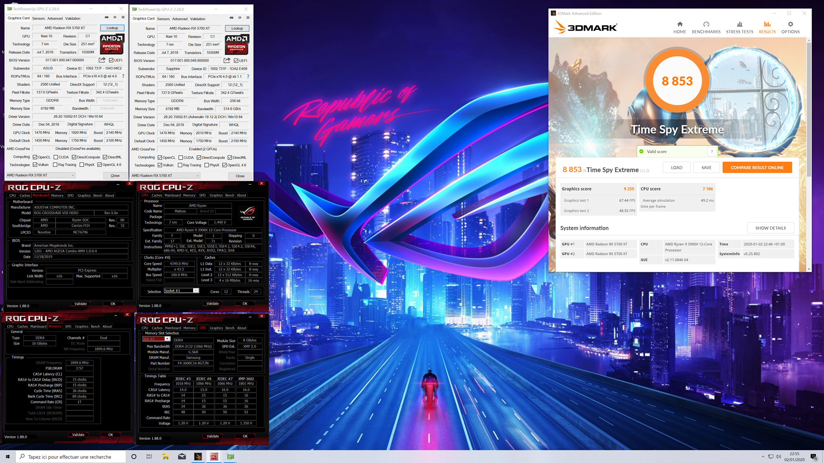Open Graphics tab in CPU-Z memory window
The height and width of the screenshot is (463, 824).
(82, 326)
